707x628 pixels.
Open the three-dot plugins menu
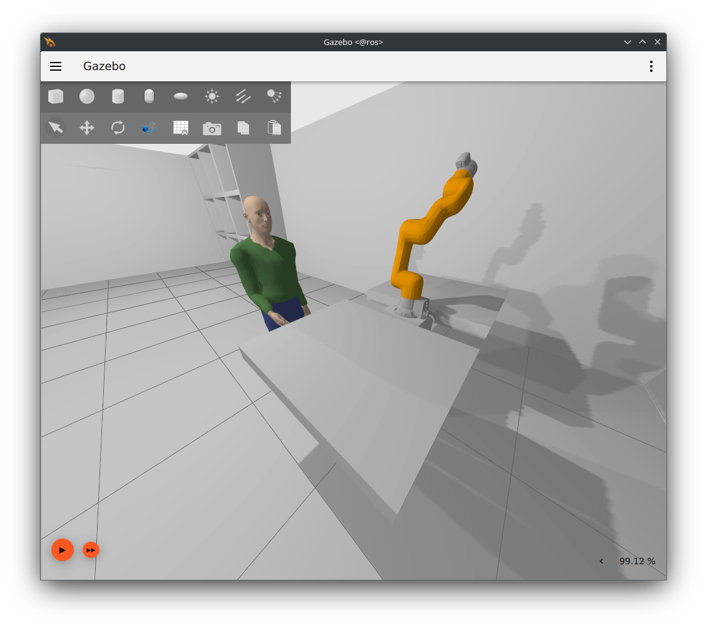pos(651,66)
